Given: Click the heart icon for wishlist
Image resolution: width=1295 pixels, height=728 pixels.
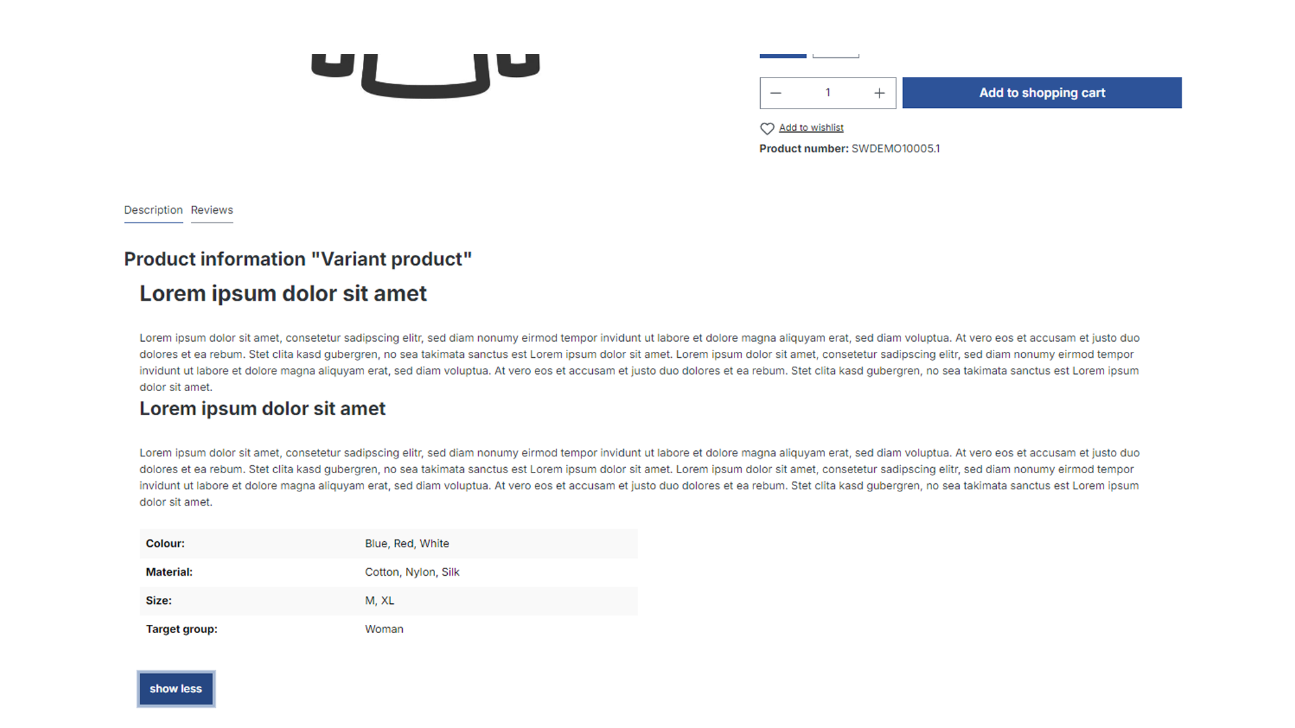Looking at the screenshot, I should click(767, 128).
